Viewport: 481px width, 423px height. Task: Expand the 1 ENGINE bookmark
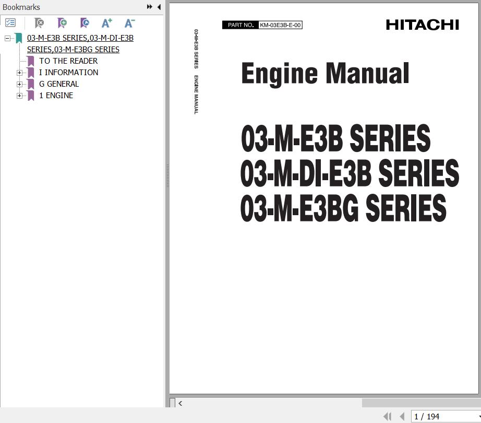coord(19,96)
